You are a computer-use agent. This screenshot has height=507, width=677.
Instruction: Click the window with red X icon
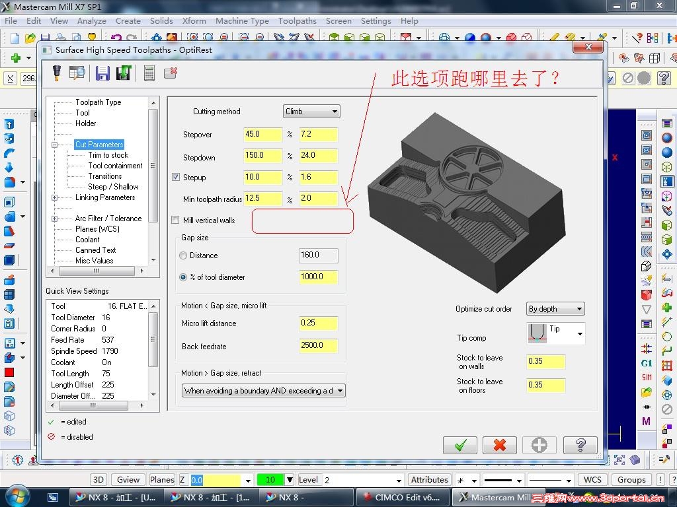pyautogui.click(x=171, y=73)
